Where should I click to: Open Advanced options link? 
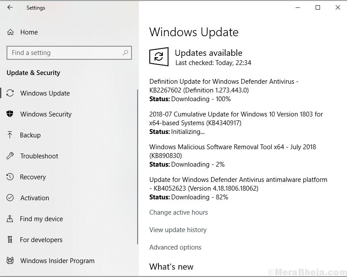click(175, 247)
